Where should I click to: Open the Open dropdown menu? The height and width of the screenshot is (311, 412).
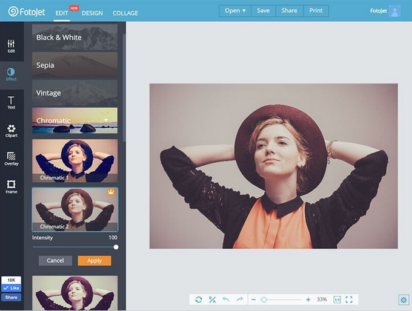tap(235, 11)
